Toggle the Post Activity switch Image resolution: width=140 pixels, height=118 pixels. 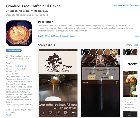[x=111, y=77]
